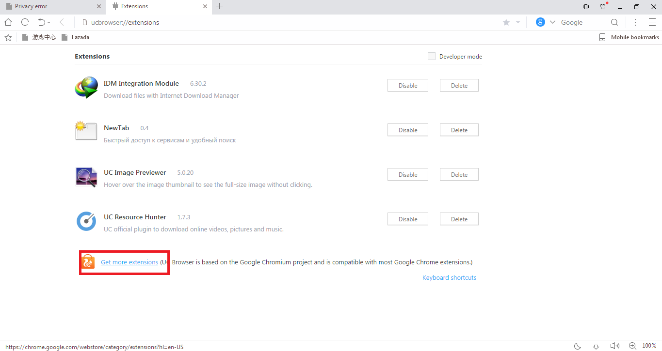Click the UC Browser squirrel logo icon
Viewport: 662px width, 351px height.
point(88,261)
